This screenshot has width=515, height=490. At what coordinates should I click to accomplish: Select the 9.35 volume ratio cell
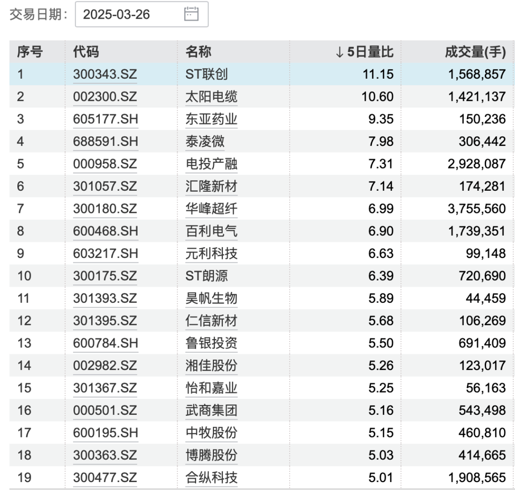pyautogui.click(x=381, y=119)
